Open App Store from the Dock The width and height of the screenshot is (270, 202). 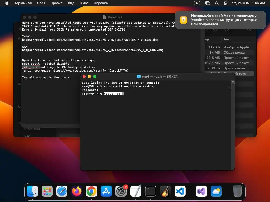(106, 191)
